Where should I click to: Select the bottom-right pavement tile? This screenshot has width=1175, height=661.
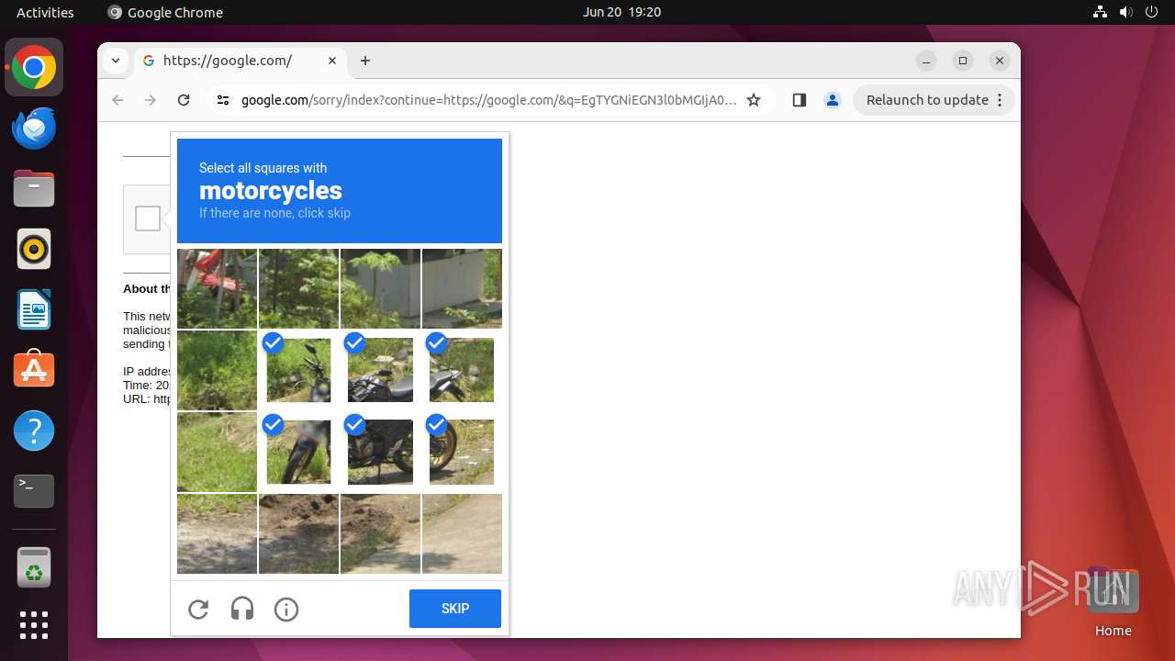click(462, 533)
